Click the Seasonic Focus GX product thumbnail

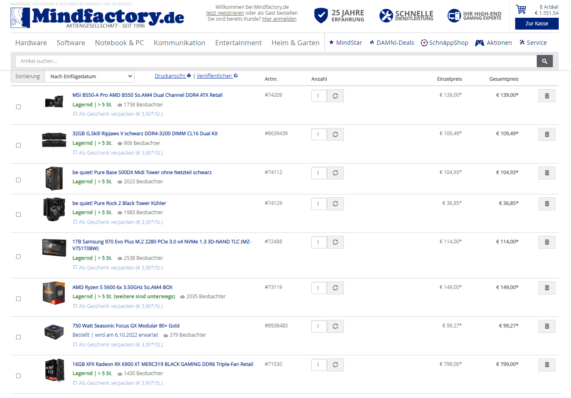pyautogui.click(x=54, y=332)
